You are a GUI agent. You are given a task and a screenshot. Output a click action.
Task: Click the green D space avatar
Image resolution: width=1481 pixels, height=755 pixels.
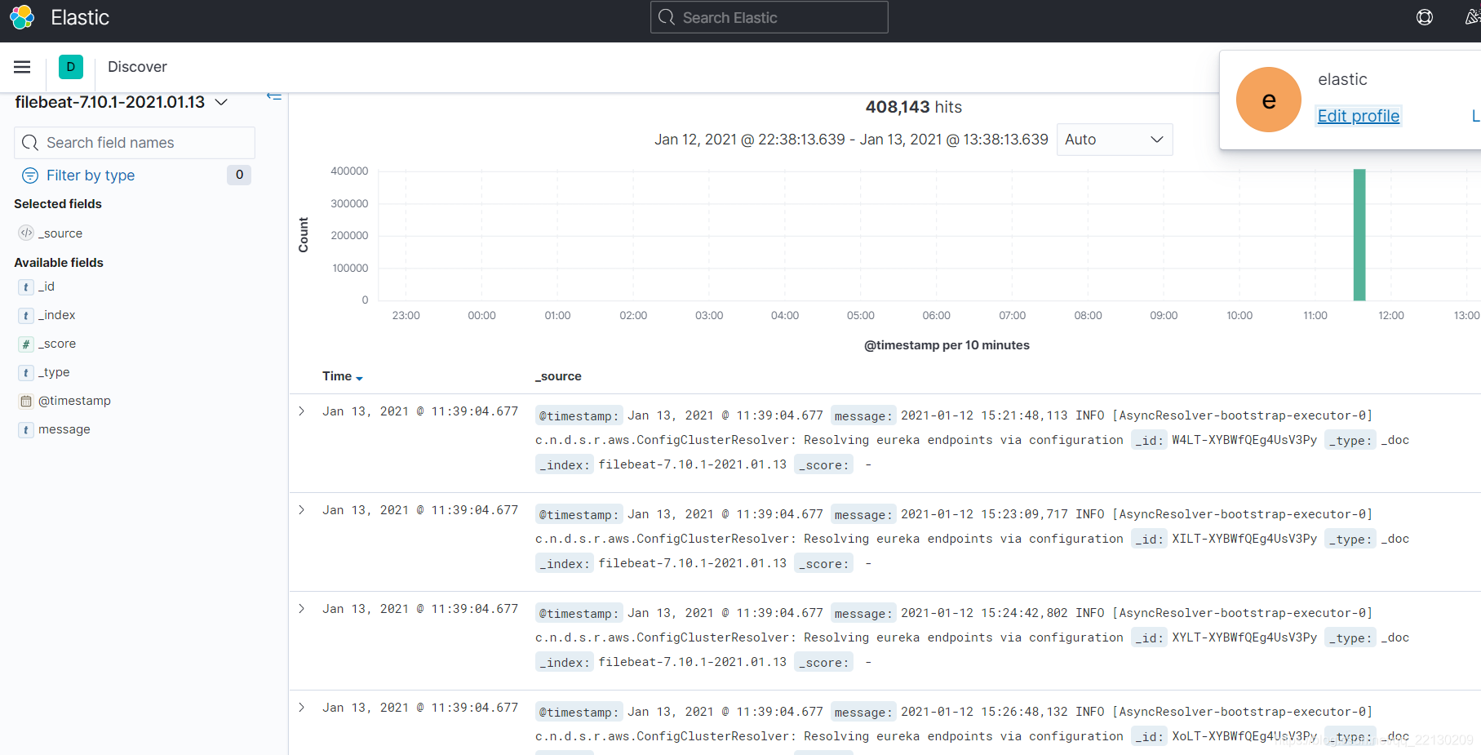coord(71,67)
